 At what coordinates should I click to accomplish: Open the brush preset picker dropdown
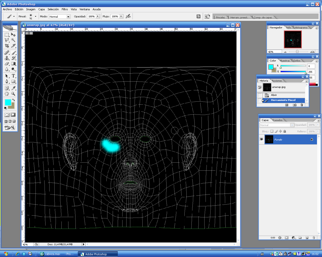tap(35, 17)
